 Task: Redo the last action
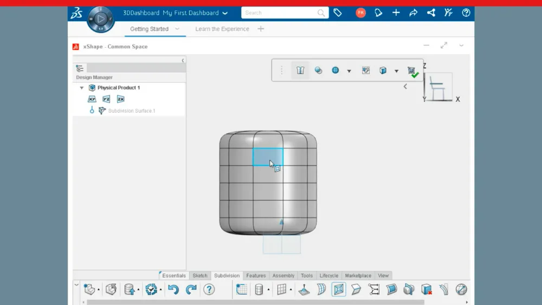(191, 289)
